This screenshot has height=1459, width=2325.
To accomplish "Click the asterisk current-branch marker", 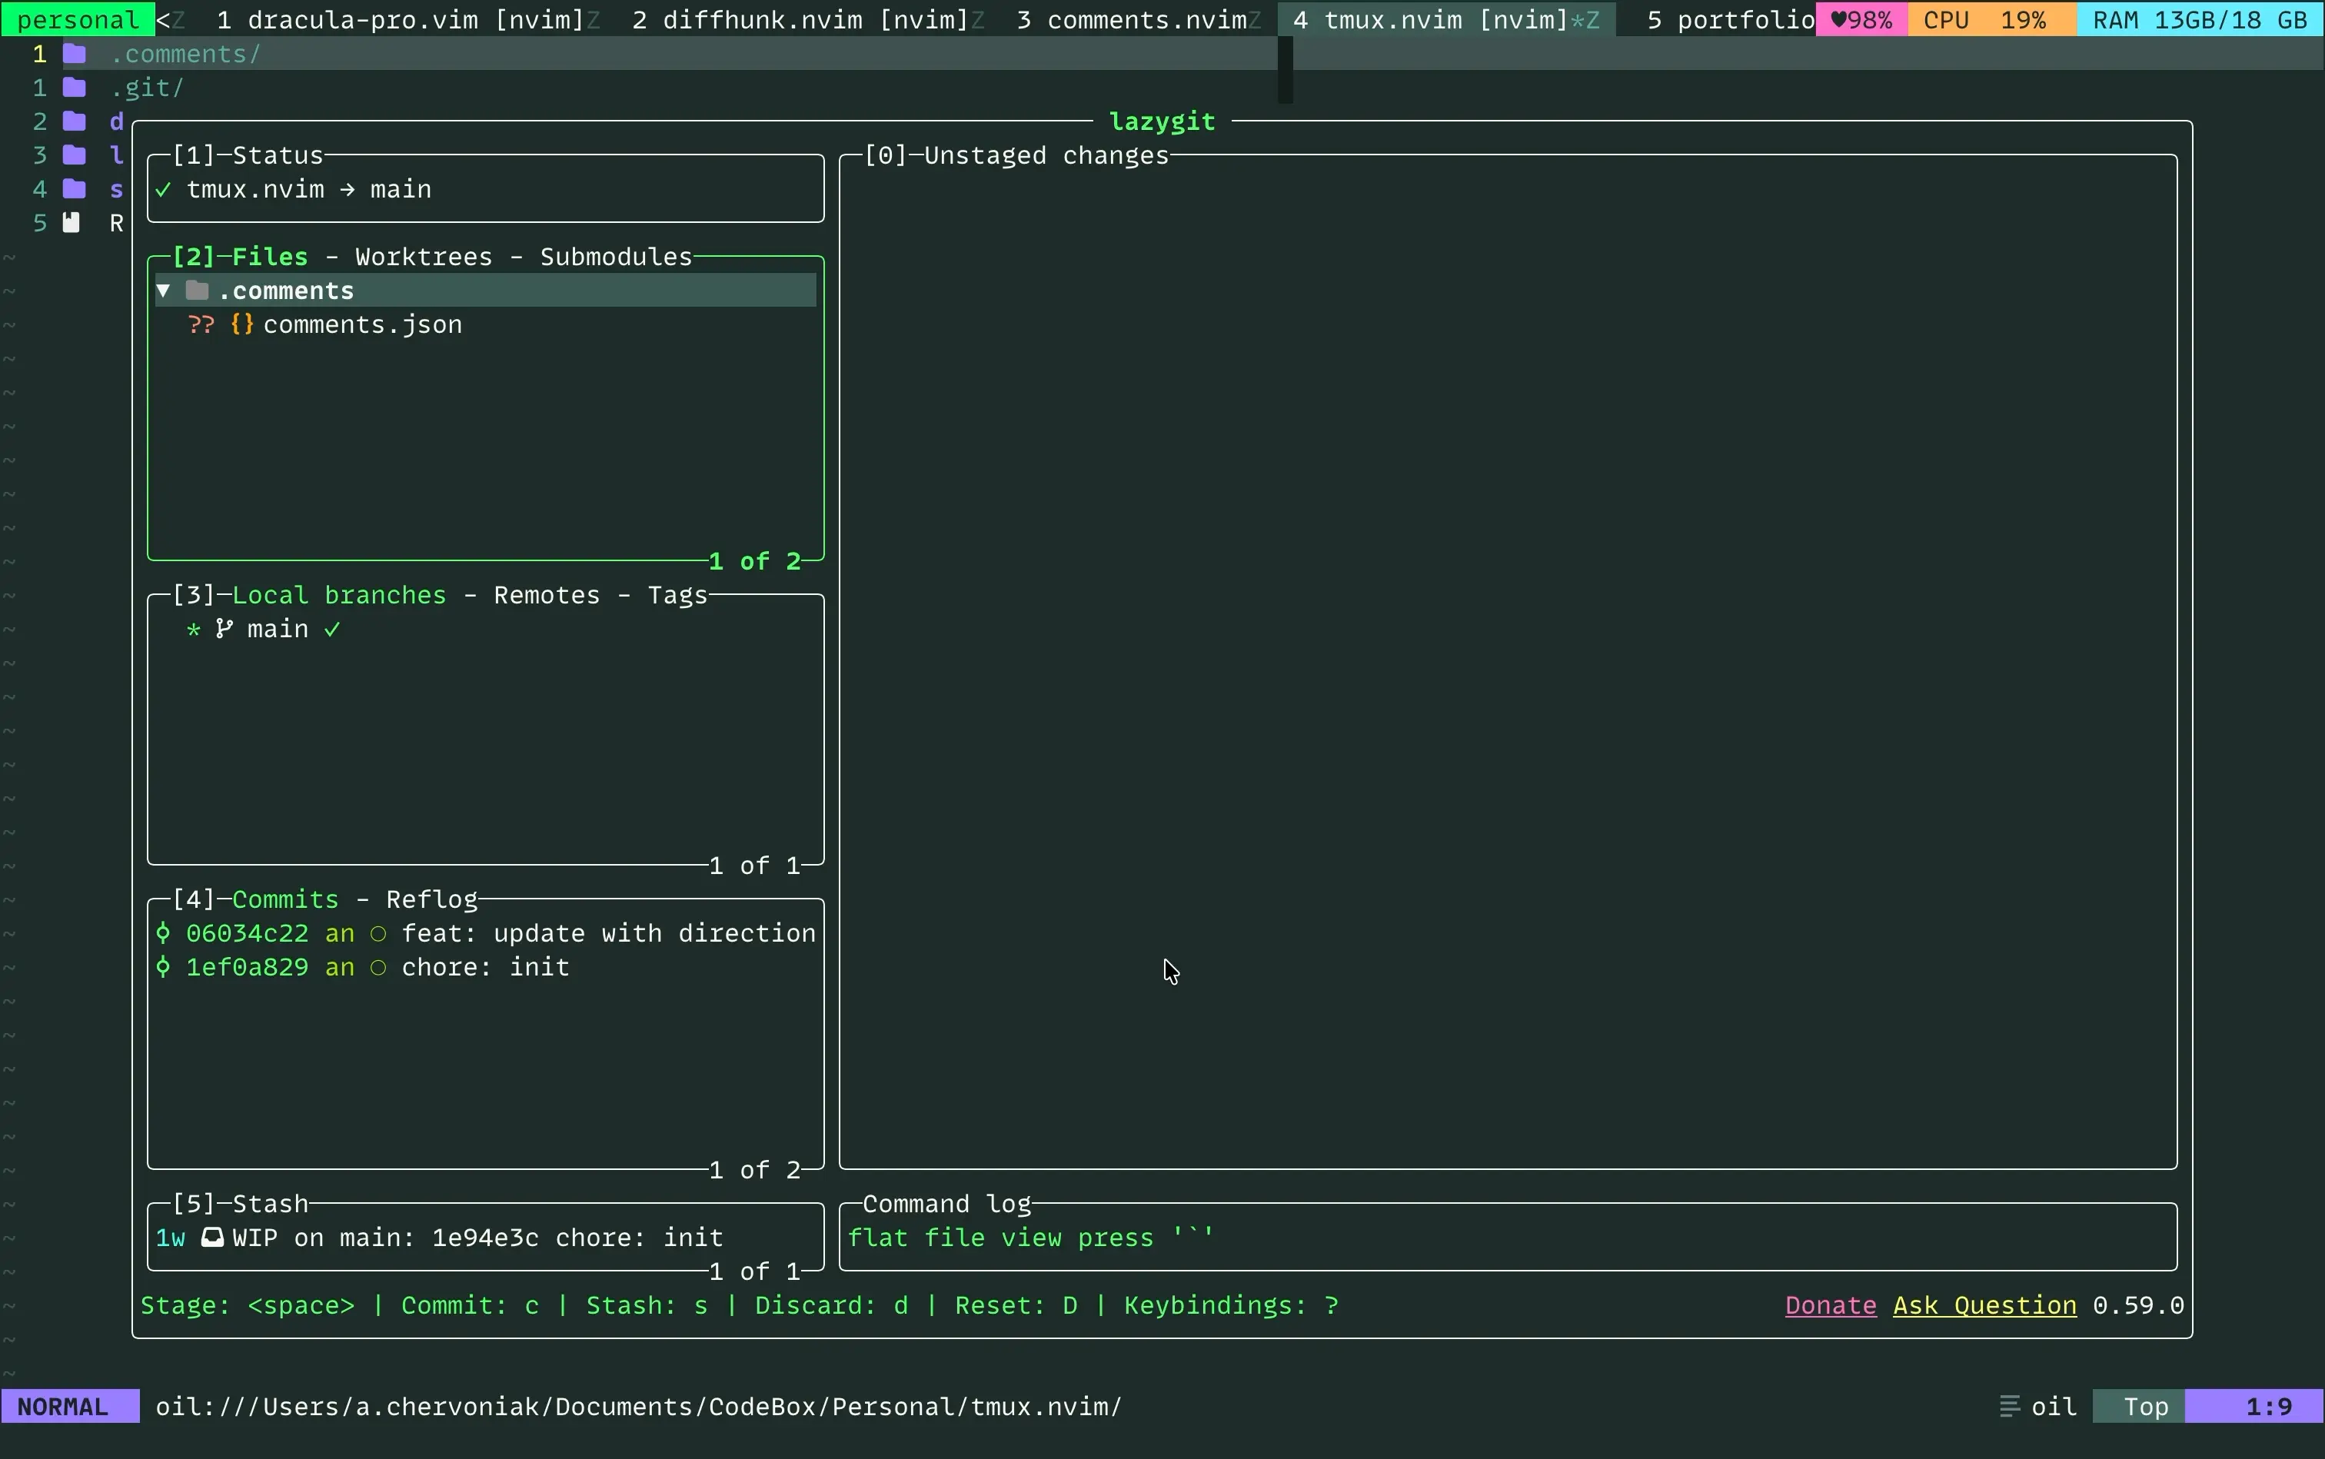I will [x=194, y=629].
